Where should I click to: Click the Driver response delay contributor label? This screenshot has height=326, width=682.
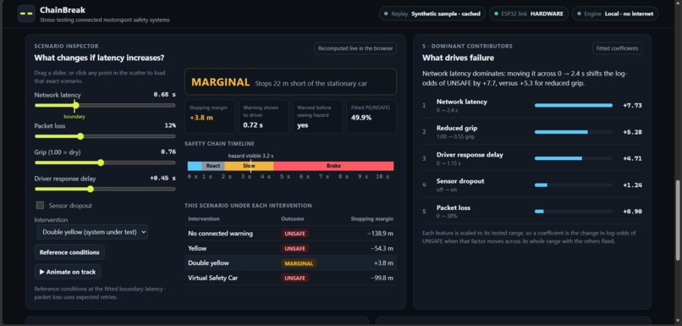(470, 154)
